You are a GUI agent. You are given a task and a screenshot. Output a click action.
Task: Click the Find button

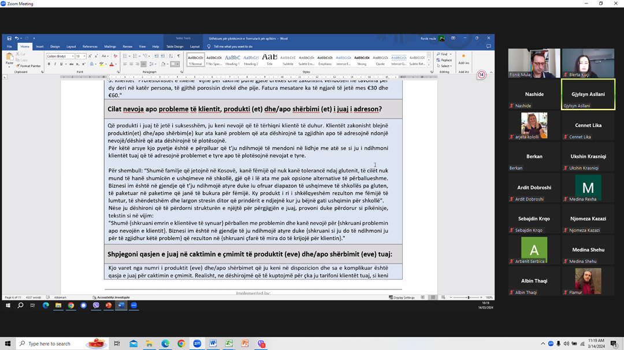click(x=443, y=54)
